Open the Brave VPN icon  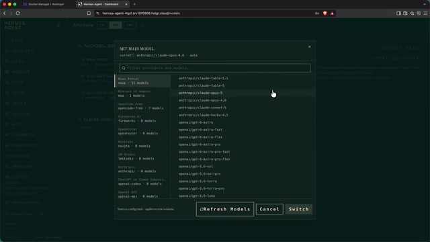pos(419,13)
